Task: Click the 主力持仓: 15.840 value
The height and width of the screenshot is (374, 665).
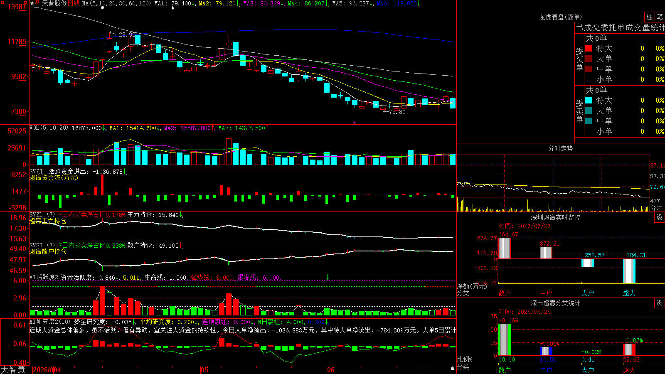Action: coord(153,215)
